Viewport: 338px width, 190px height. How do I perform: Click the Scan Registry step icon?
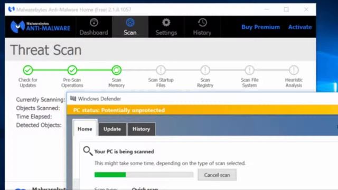coord(205,70)
